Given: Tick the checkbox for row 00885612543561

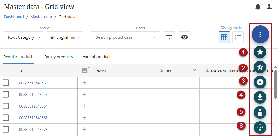Looking at the screenshot, I should coord(6,118).
